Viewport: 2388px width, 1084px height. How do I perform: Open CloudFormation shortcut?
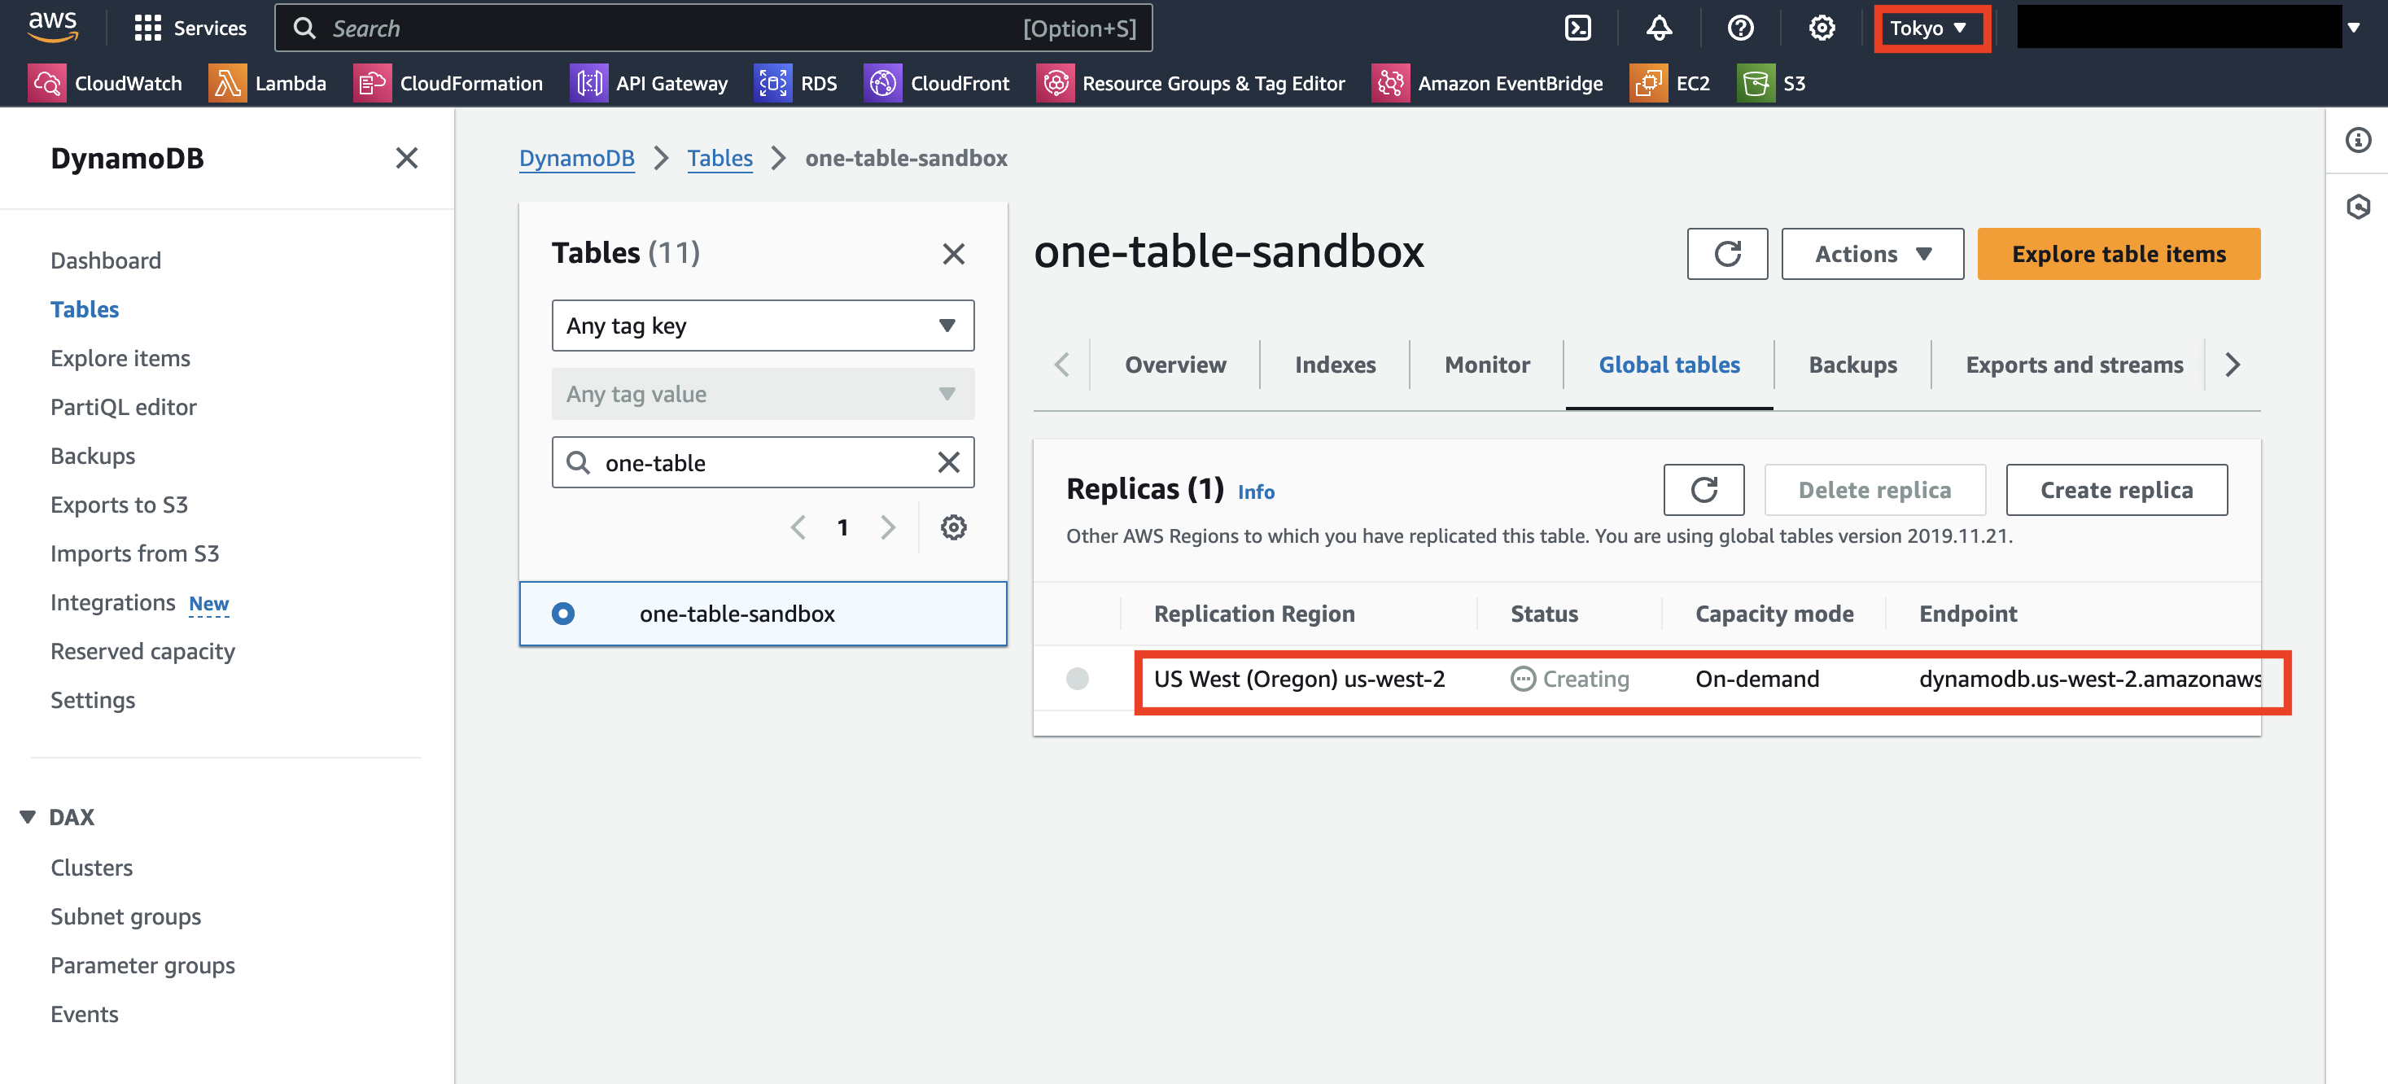pos(448,84)
